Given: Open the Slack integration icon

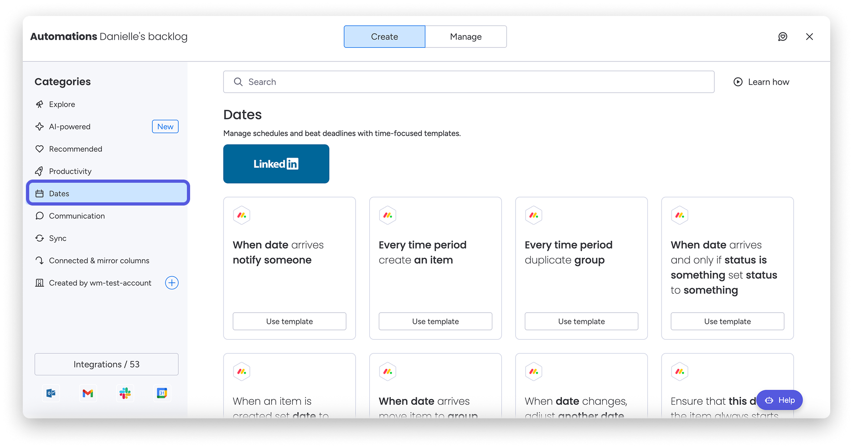Looking at the screenshot, I should pos(125,393).
